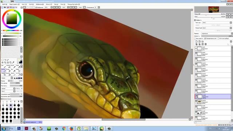Choose the Water brush tool
Screen dimensions: 233x131
(18, 67)
